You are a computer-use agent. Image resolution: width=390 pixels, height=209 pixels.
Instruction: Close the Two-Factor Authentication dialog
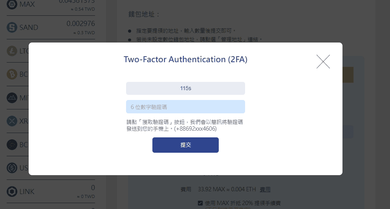click(x=323, y=62)
